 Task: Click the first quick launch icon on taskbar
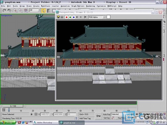19,122
